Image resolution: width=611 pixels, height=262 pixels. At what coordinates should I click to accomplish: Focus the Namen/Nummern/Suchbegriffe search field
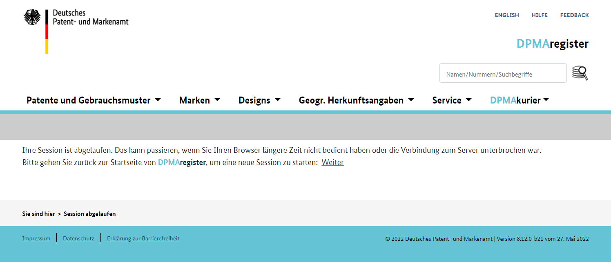[x=503, y=73]
